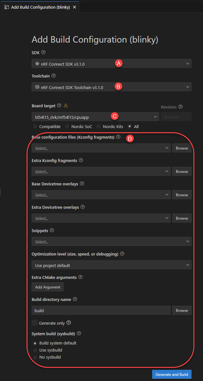Click the warning triangle next to Board target

66,105
